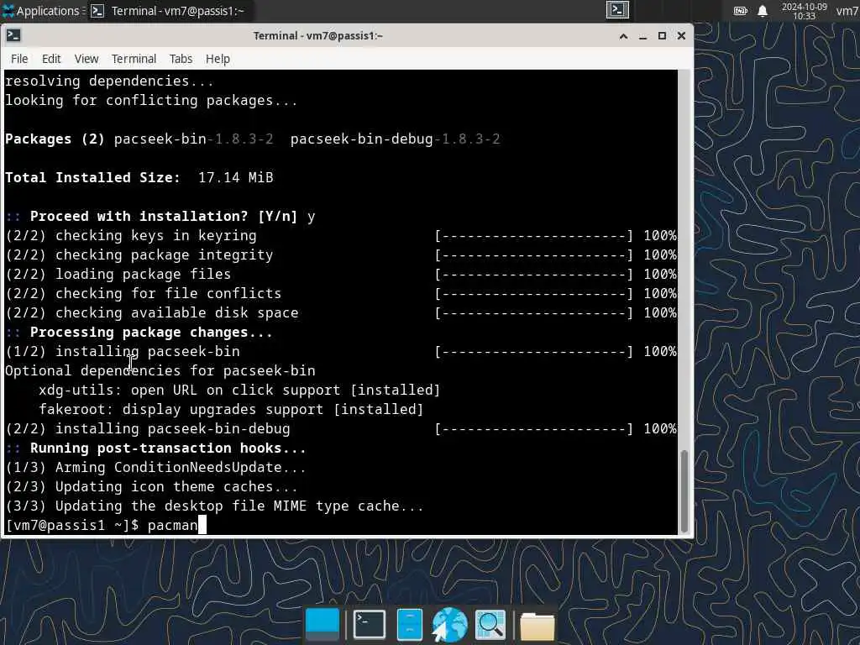Click Show Desktop icon in the dock
Image resolution: width=860 pixels, height=645 pixels.
[322, 624]
